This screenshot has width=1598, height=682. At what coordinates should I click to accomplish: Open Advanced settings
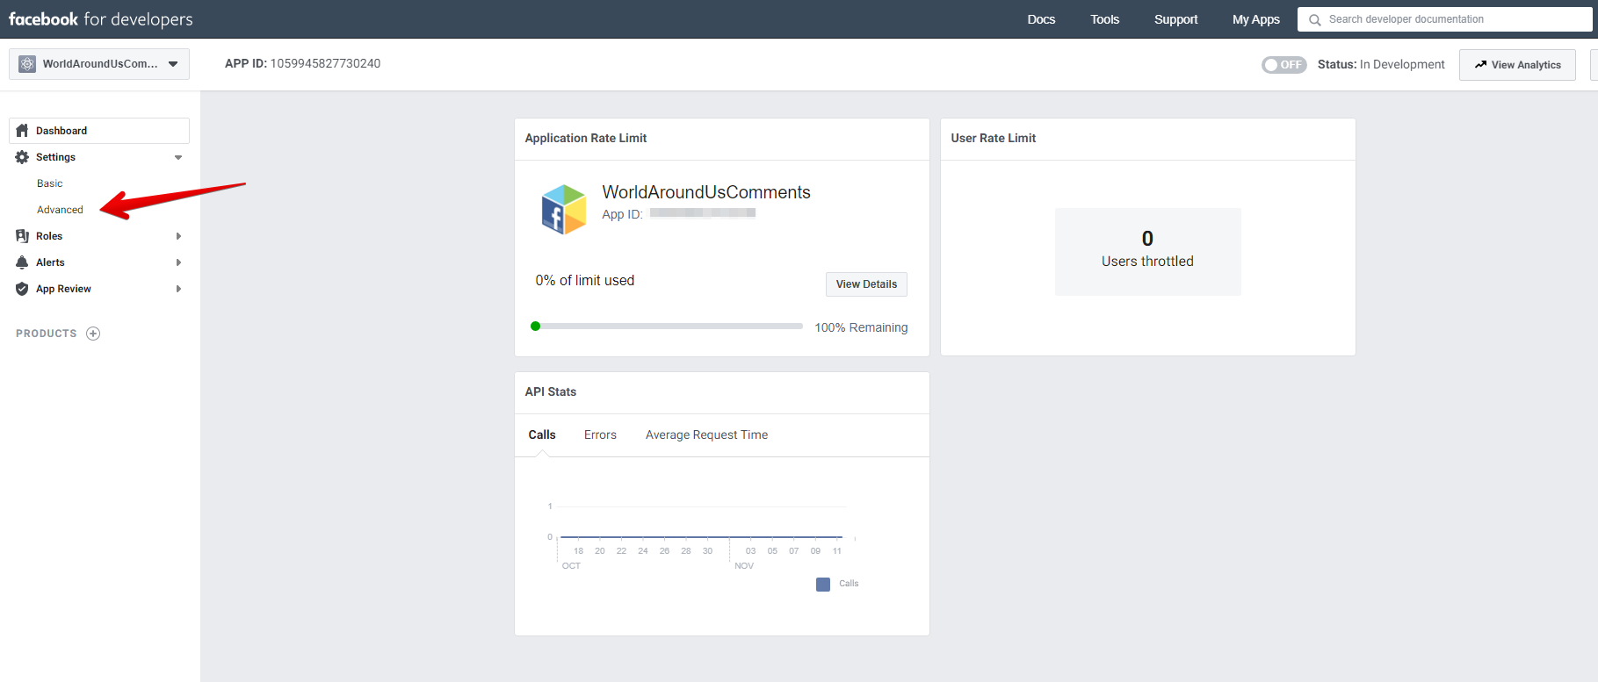[x=60, y=210]
